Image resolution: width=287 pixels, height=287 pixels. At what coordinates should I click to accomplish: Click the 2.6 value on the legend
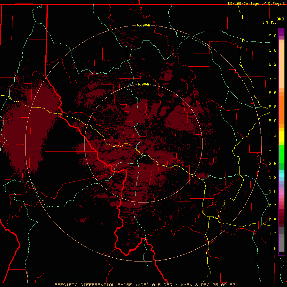coord(273,164)
